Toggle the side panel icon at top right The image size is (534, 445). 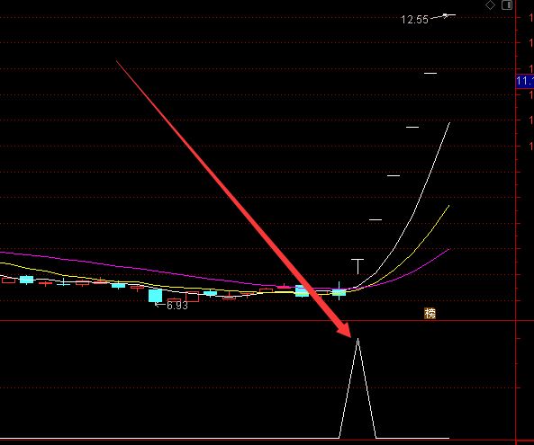point(507,5)
